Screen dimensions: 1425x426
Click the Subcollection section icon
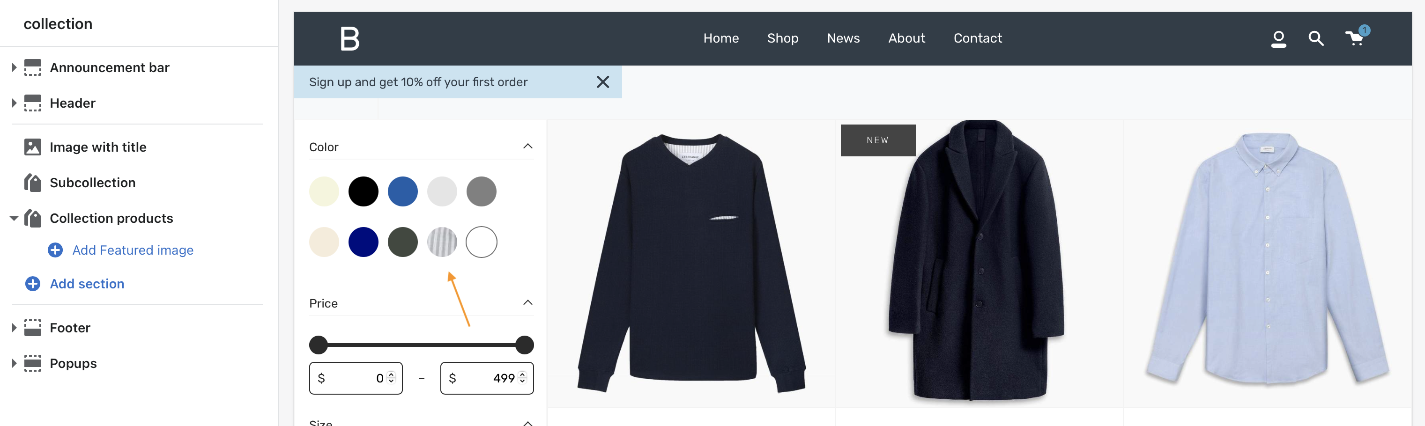33,182
